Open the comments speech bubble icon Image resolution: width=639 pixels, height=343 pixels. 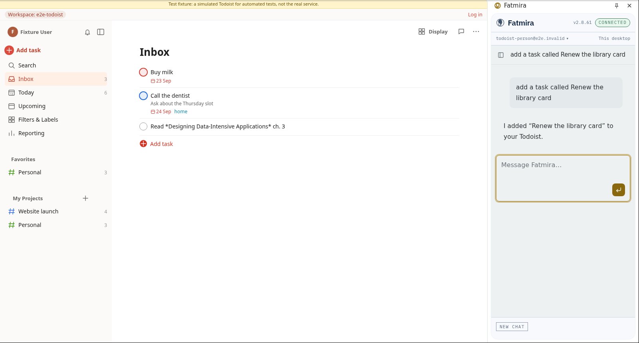point(461,32)
